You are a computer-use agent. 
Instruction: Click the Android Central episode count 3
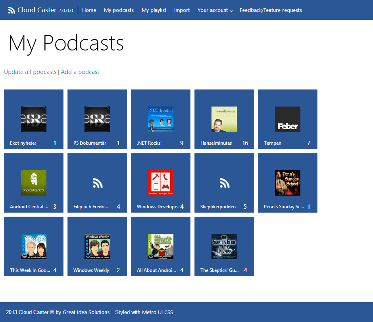(55, 207)
